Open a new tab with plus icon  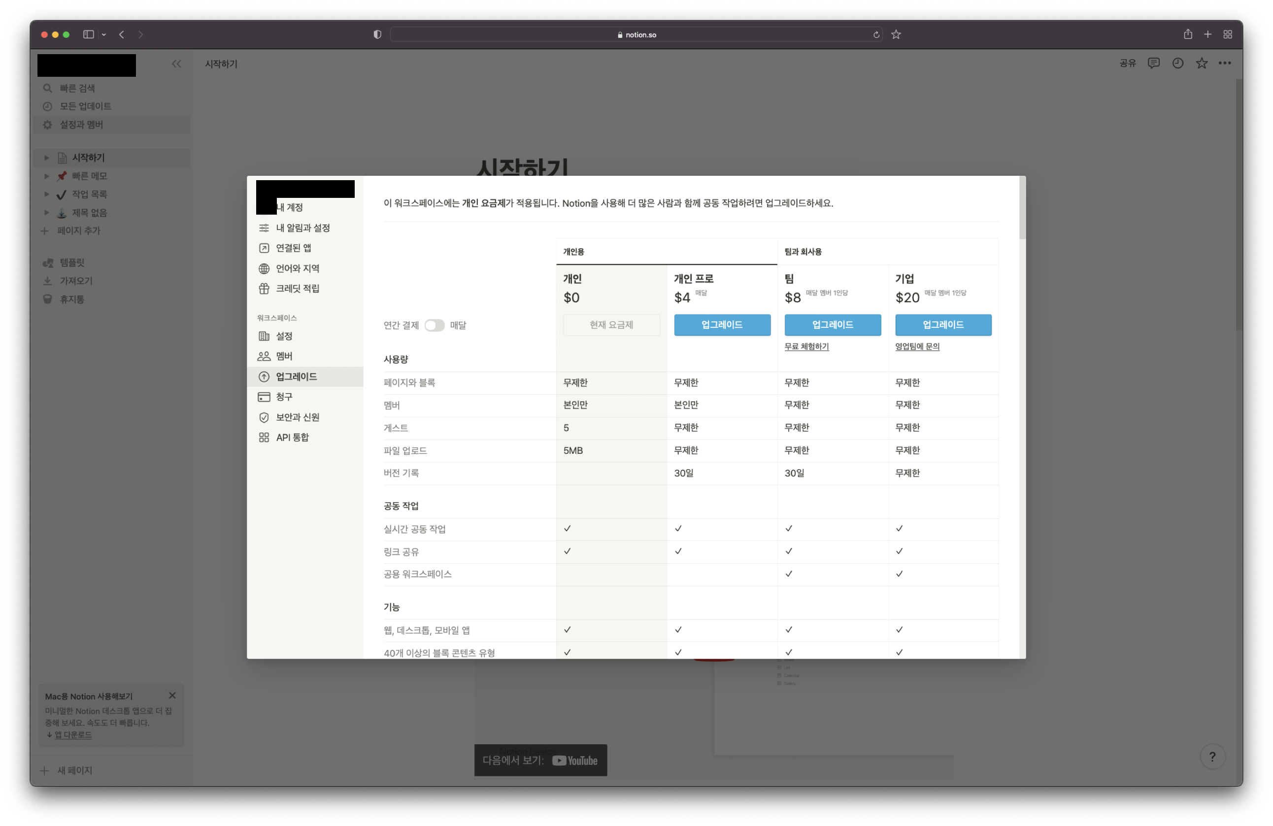coord(1207,34)
